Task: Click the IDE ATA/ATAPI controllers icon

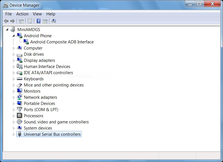Action: pyautogui.click(x=20, y=73)
